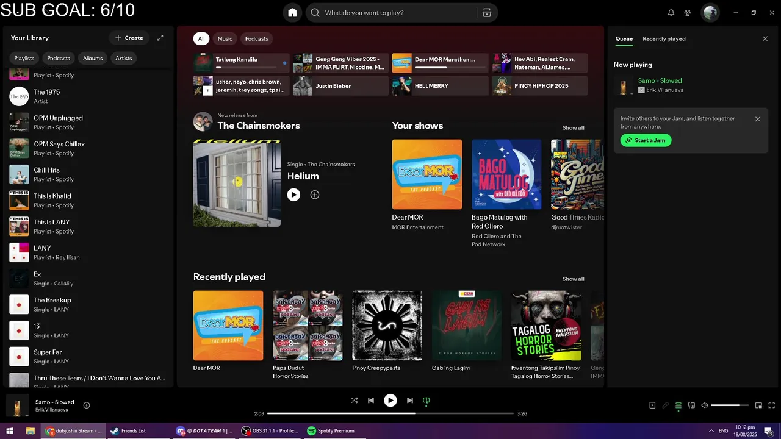Enter full screen mode
Image resolution: width=781 pixels, height=439 pixels.
772,405
